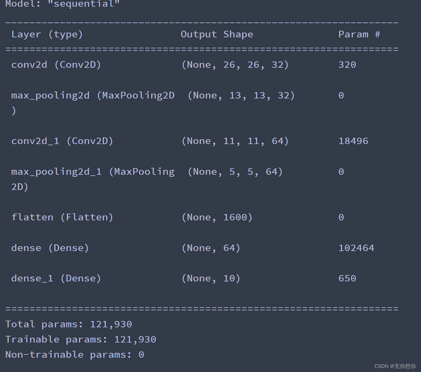Click output shape (None, 5, 5, 64)
The width and height of the screenshot is (421, 372).
[x=235, y=172]
